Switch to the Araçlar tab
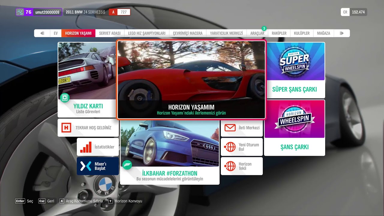Viewport: 384px width, 216px height. pyautogui.click(x=257, y=33)
